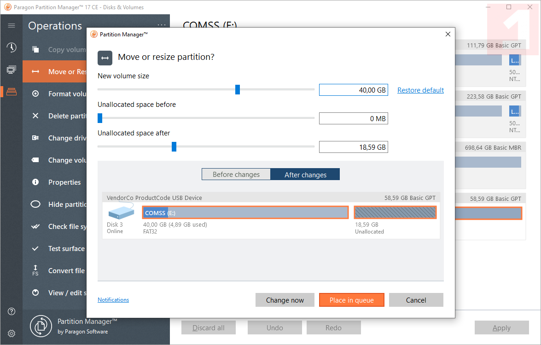Open the hamburger menu icon

[12, 25]
